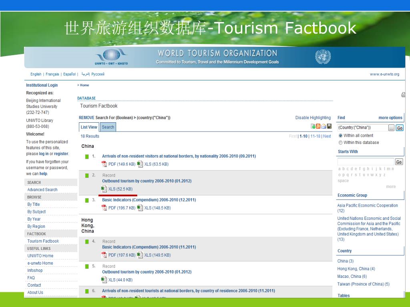Screen dimensions: 410x307
Task: Click green marker square for result 6
Action: click(x=87, y=291)
